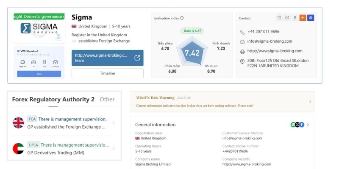
Task: Click the info@sigma-broking.com contact link
Action: [270, 41]
